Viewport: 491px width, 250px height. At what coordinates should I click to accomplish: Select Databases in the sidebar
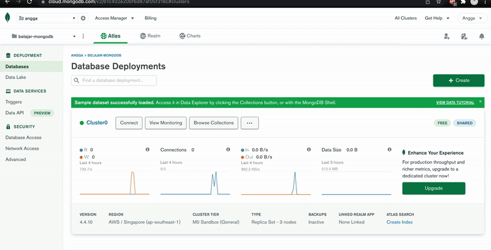[31, 66]
